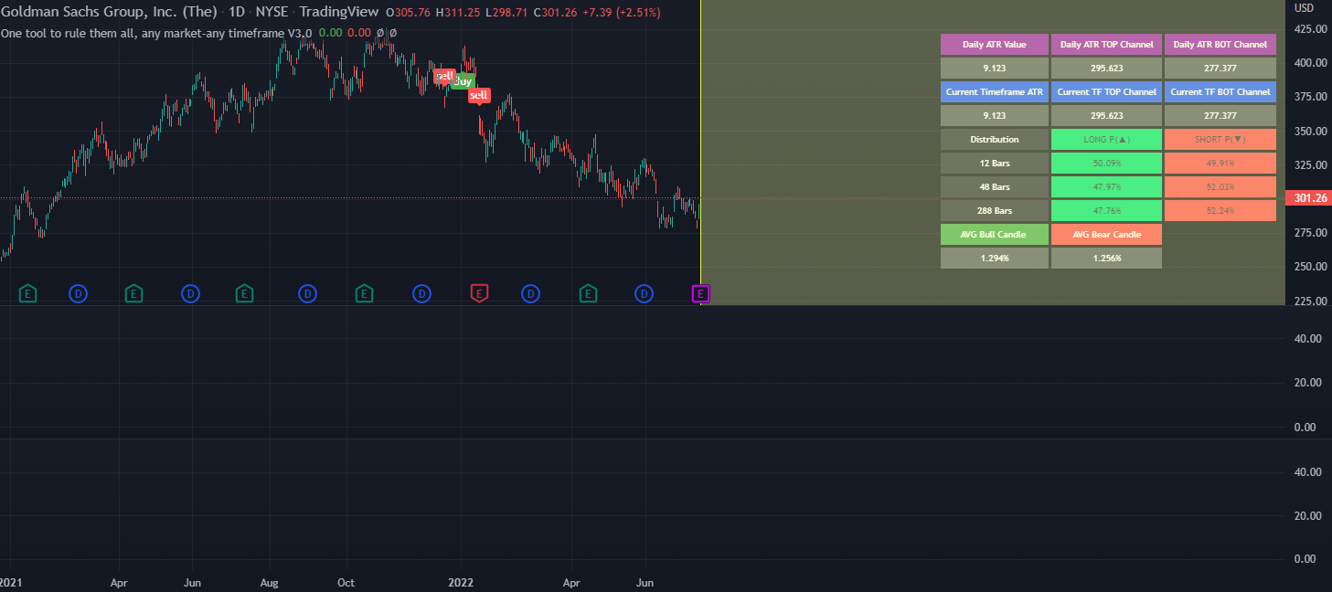Click the green 'LONG P(▲)' cell
This screenshot has height=592, width=1332.
pyautogui.click(x=1106, y=140)
